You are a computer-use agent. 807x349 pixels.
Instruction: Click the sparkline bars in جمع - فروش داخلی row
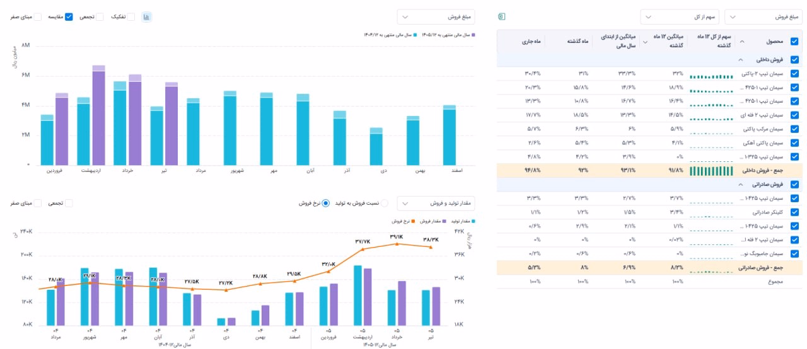tap(712, 171)
